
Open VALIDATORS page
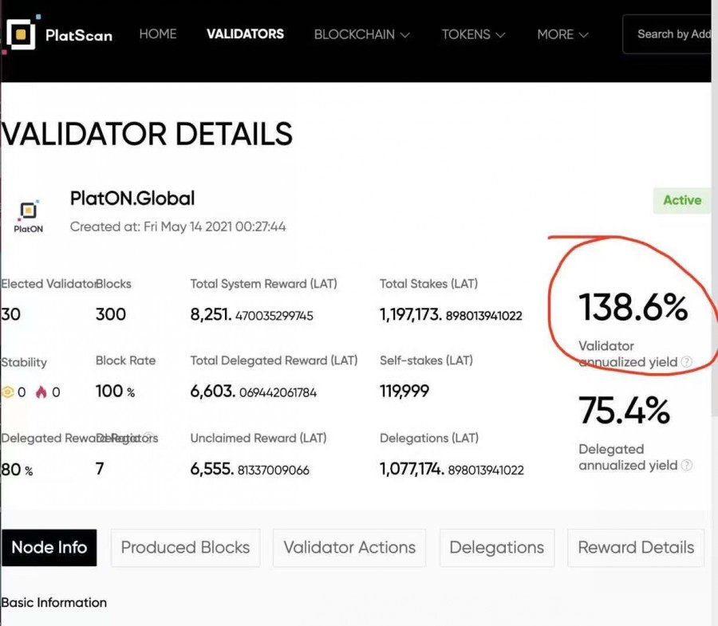pos(245,33)
